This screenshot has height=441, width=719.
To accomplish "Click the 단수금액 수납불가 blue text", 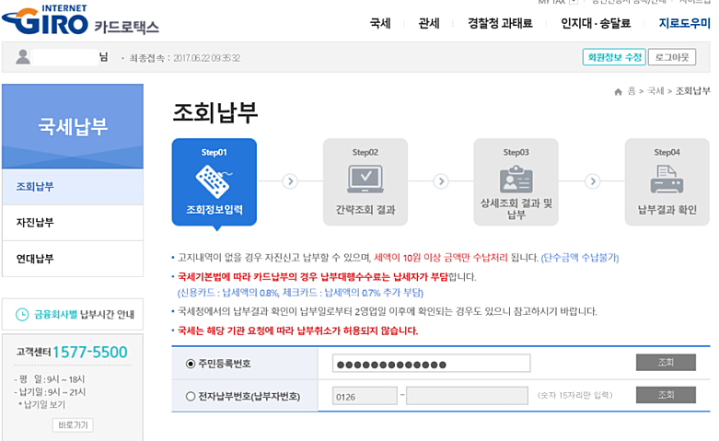I will point(580,258).
